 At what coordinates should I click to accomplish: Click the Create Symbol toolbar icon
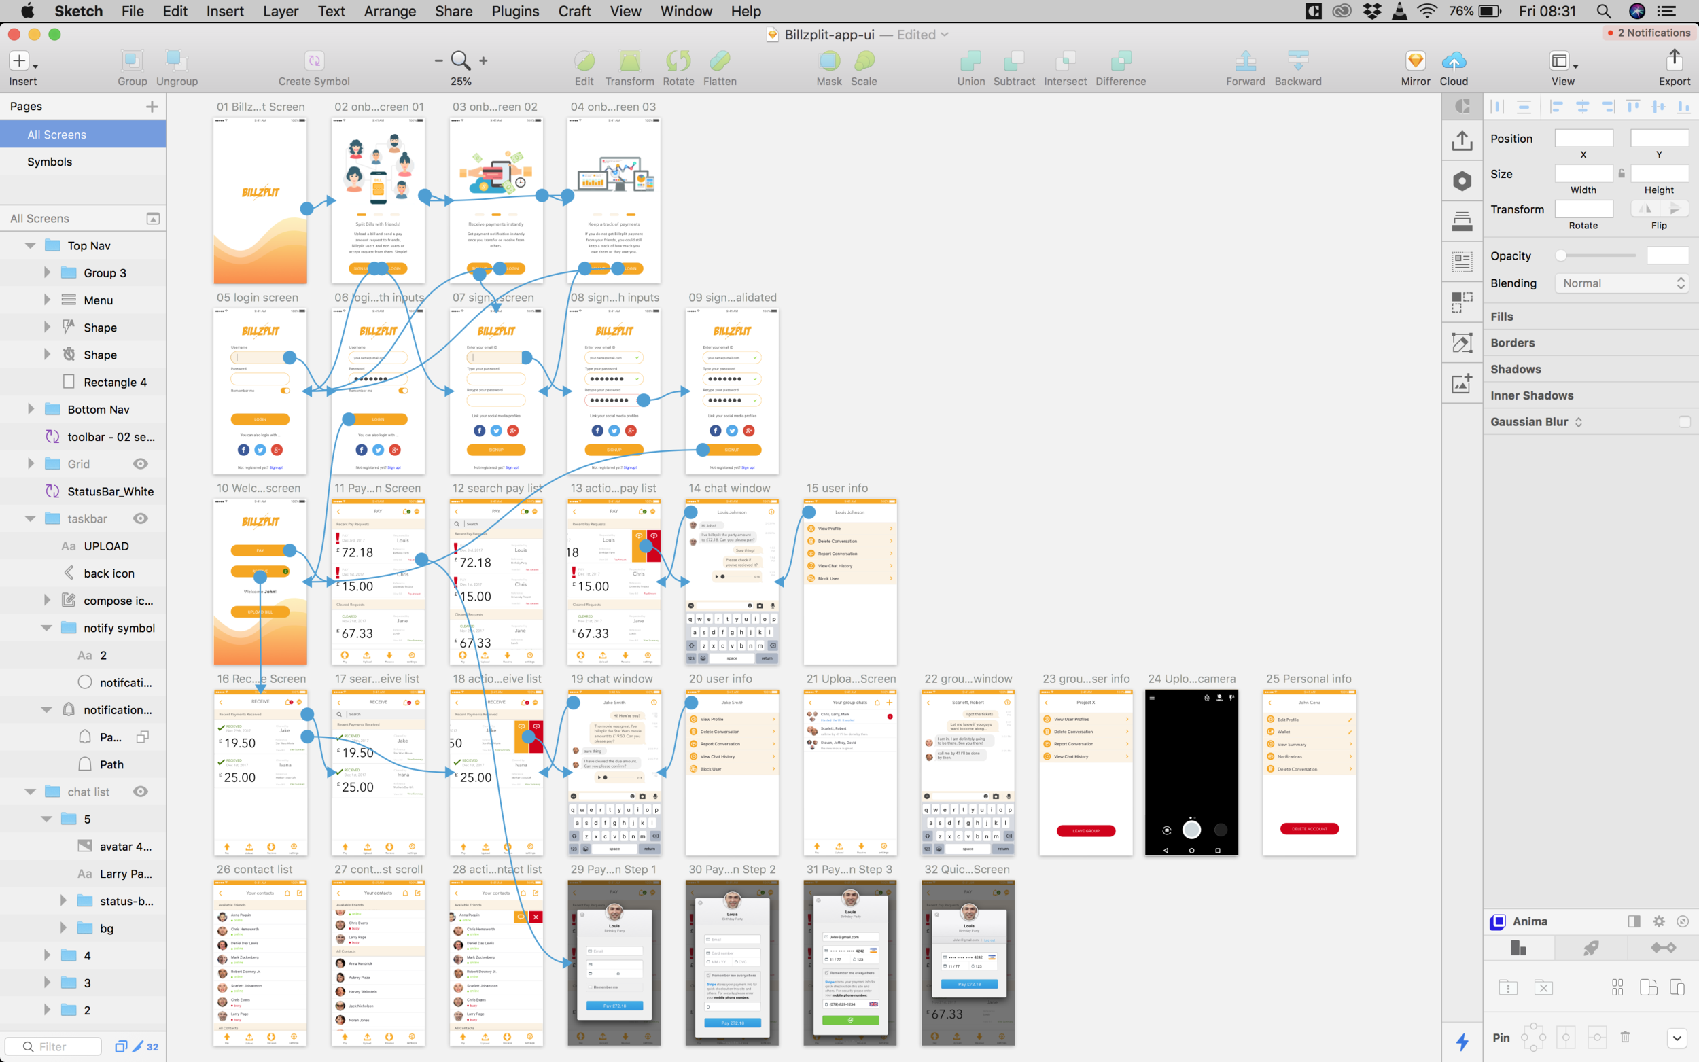(314, 61)
